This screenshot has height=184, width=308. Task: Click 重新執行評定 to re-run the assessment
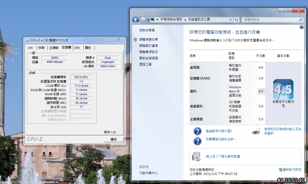(x=292, y=170)
